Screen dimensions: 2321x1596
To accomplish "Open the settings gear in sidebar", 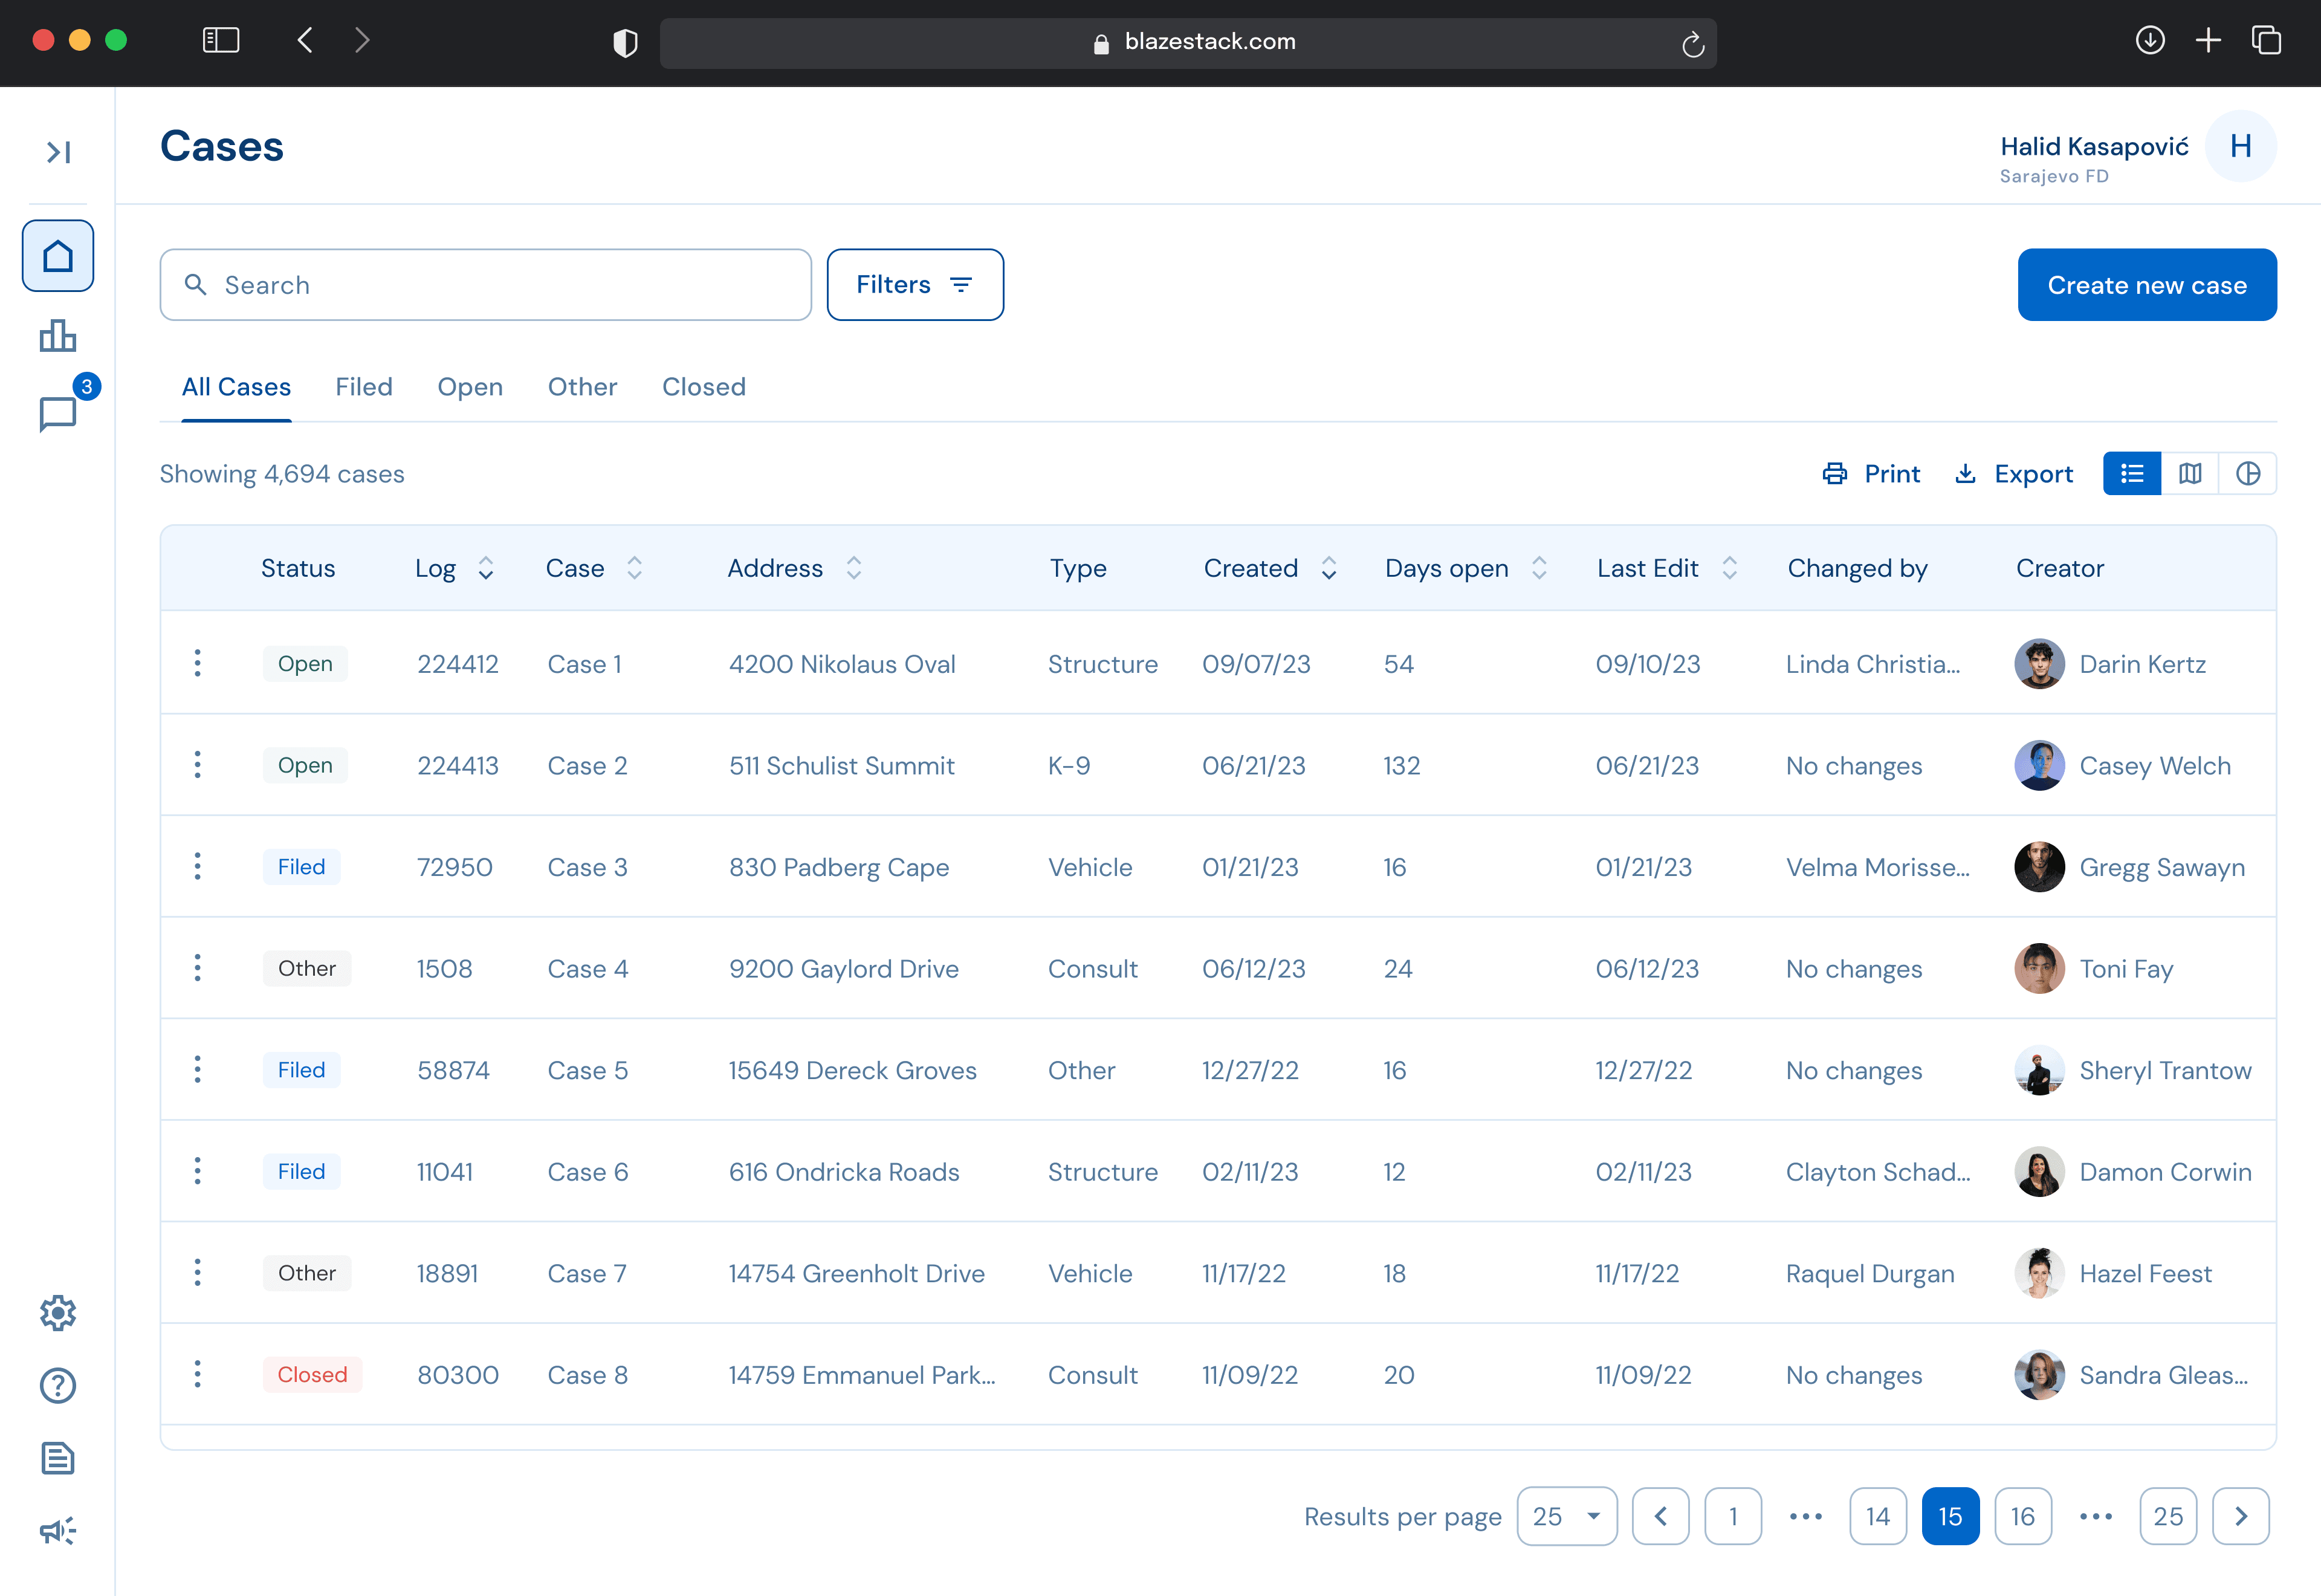I will tap(58, 1313).
